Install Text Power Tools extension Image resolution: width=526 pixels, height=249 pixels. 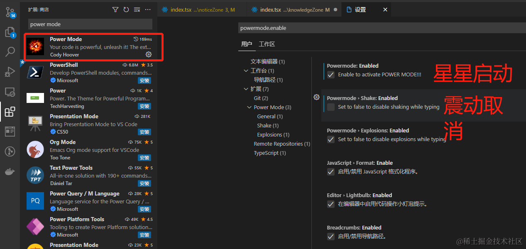coord(144,183)
